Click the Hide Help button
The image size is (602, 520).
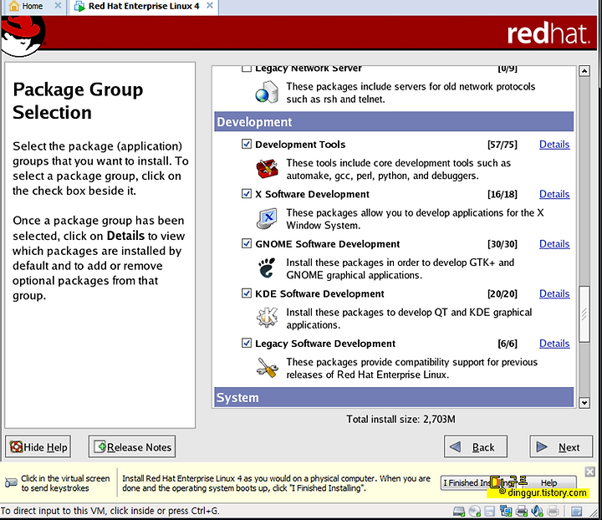click(38, 446)
